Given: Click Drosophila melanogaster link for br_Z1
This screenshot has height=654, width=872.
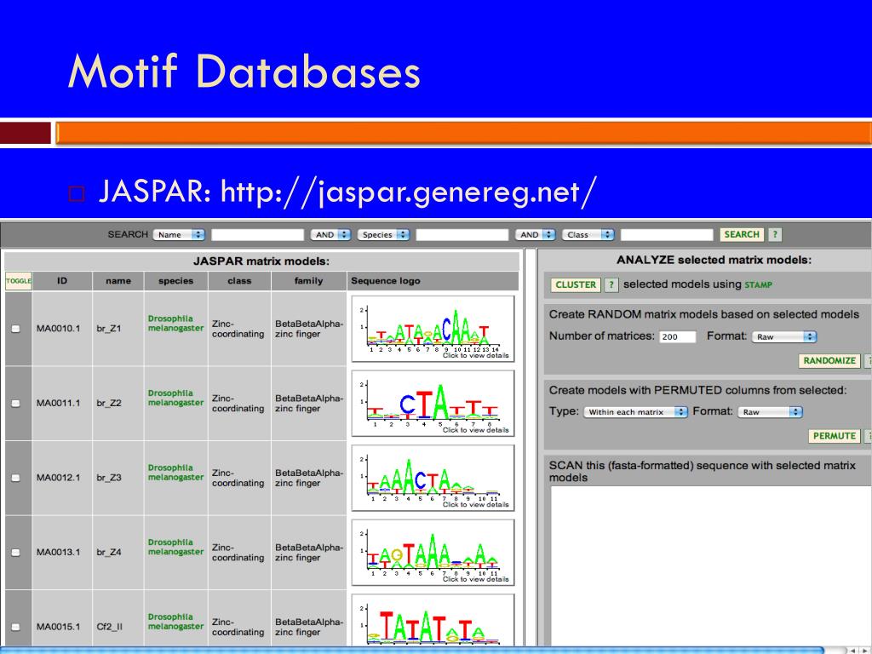Looking at the screenshot, I should point(175,323).
